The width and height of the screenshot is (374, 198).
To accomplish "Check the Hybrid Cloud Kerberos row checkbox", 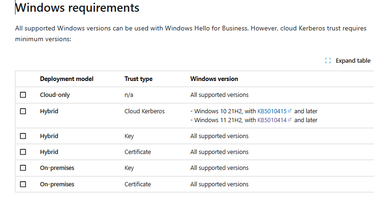I will [23, 111].
